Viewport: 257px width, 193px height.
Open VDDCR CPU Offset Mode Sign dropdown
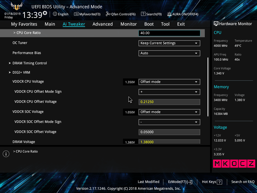point(169,92)
